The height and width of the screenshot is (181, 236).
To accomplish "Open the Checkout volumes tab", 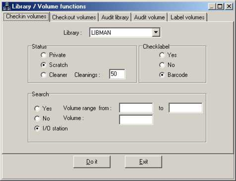I will pyautogui.click(x=74, y=17).
